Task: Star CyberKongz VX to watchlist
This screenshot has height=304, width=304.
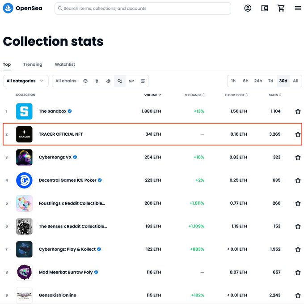Action: coord(298,157)
